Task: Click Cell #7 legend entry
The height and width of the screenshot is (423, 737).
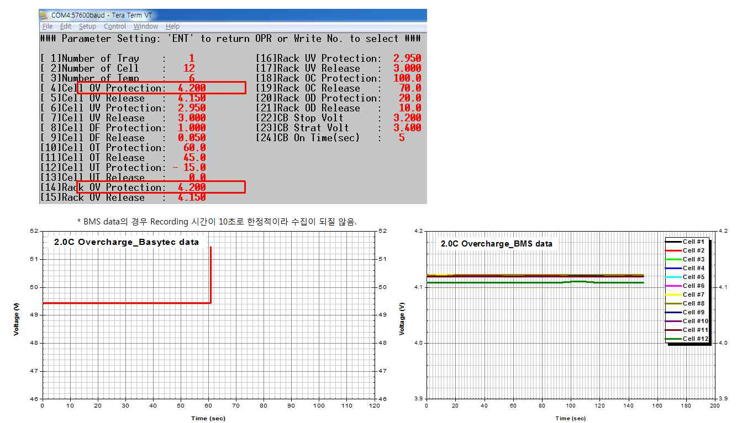Action: click(x=685, y=295)
